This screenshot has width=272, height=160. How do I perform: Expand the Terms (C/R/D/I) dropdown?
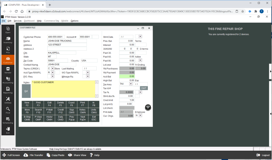click(x=52, y=68)
